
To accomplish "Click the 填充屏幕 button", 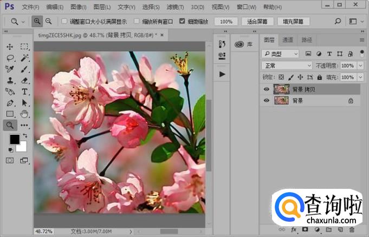I will click(293, 22).
